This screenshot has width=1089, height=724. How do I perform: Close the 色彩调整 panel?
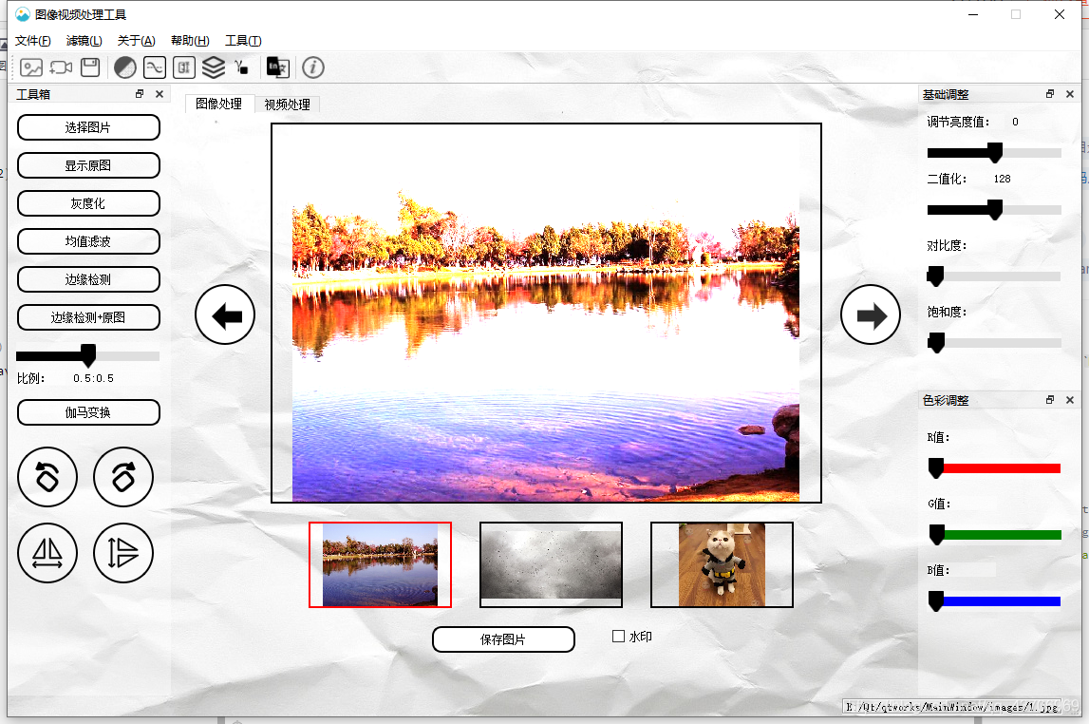tap(1070, 399)
